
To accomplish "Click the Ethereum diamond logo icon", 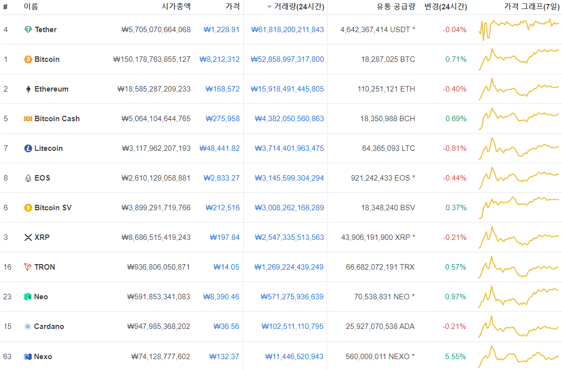I will (x=28, y=89).
